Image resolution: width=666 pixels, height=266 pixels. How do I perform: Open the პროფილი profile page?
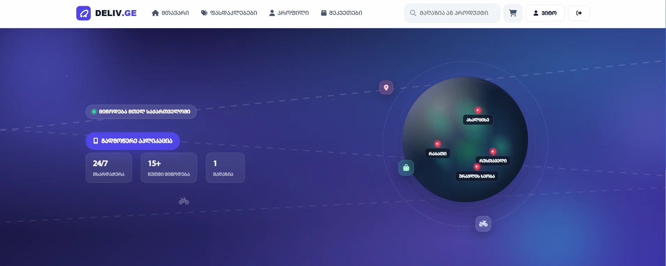[289, 13]
